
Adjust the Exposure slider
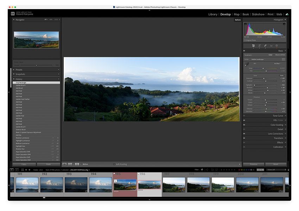pyautogui.click(x=263, y=78)
